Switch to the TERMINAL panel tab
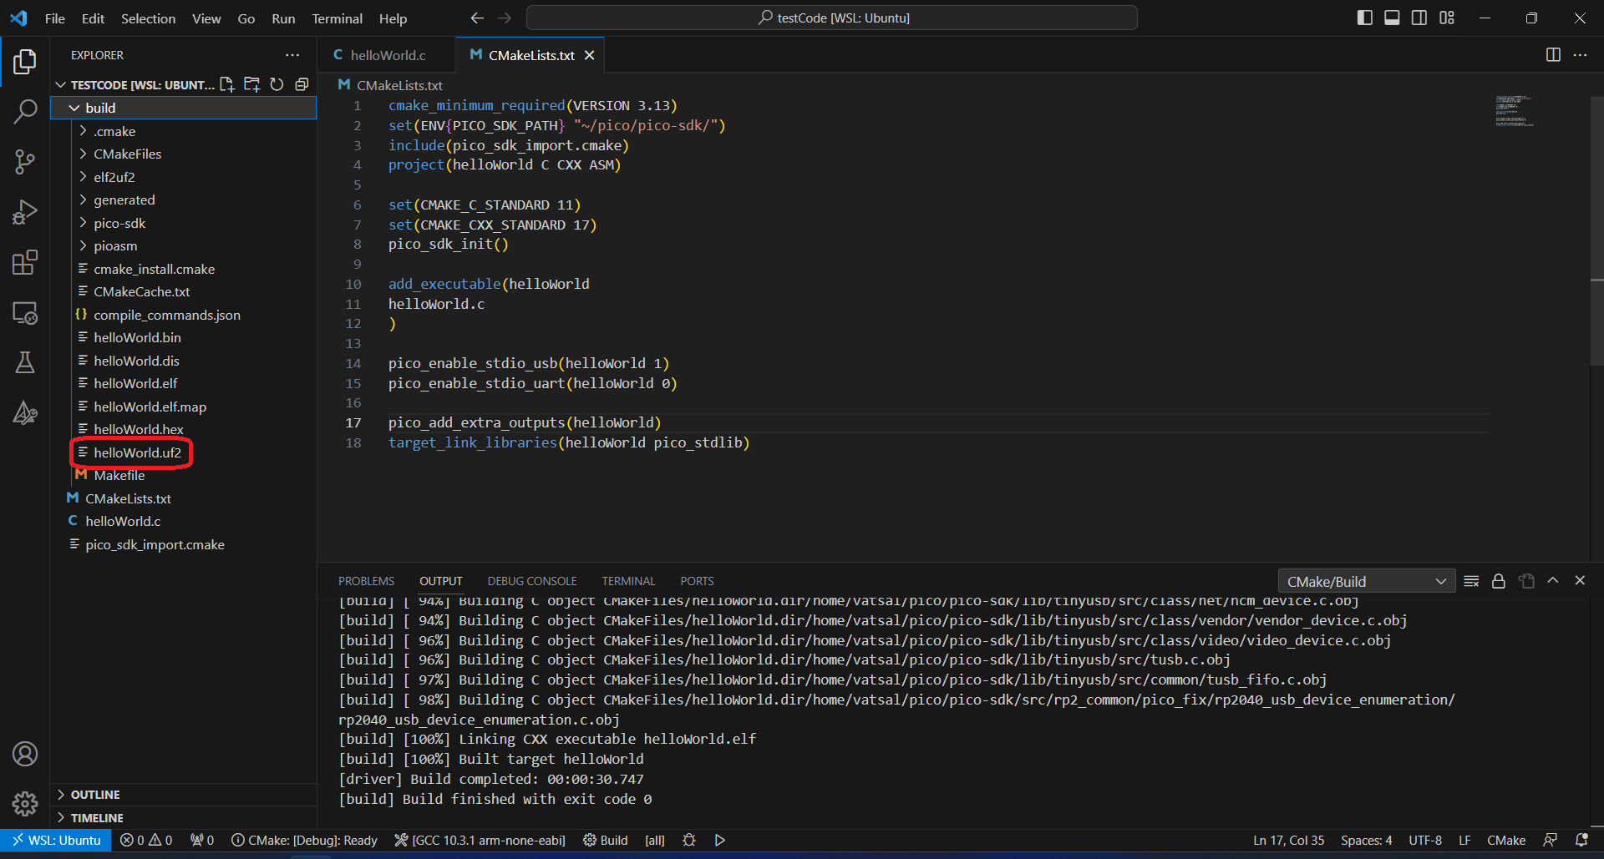Image resolution: width=1604 pixels, height=859 pixels. tap(628, 581)
